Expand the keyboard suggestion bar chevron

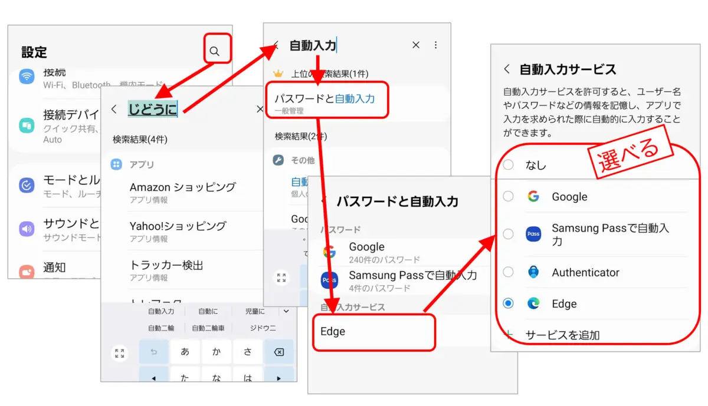[286, 311]
